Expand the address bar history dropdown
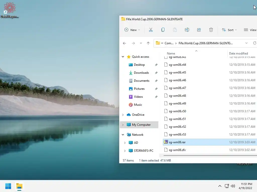Viewport: 257px width, 192px height. point(246,43)
